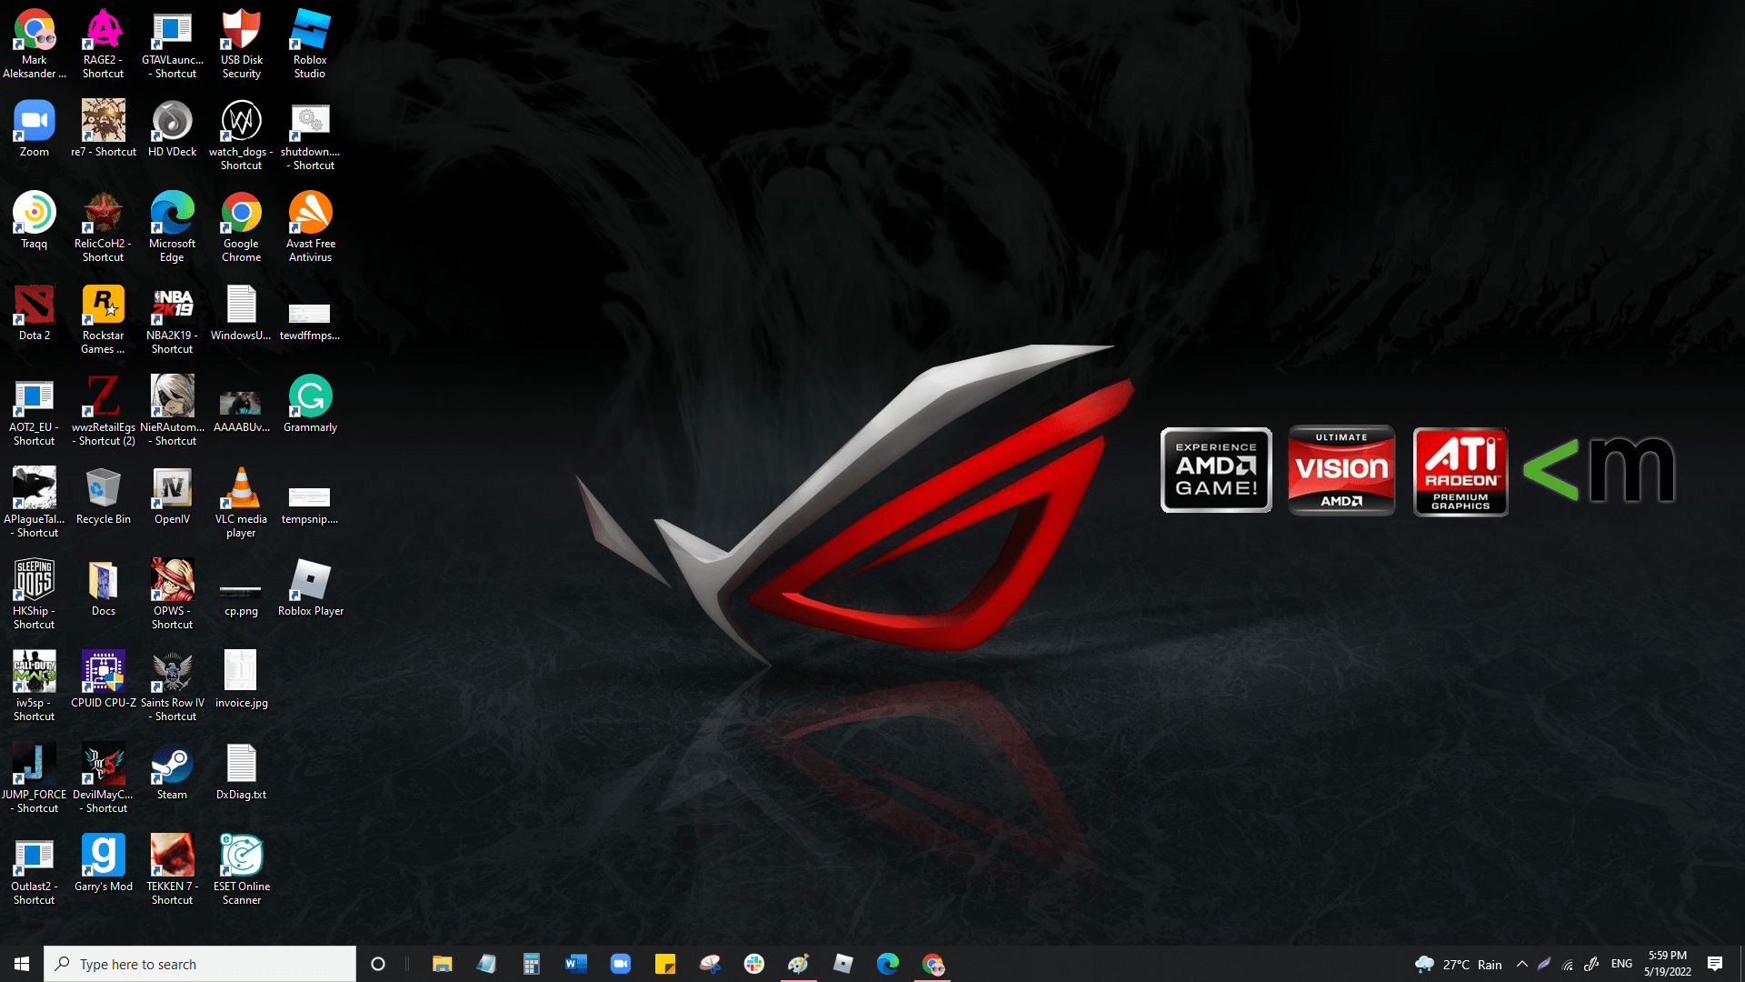Select the Steam desktop icon
The height and width of the screenshot is (982, 1745).
pos(172,772)
